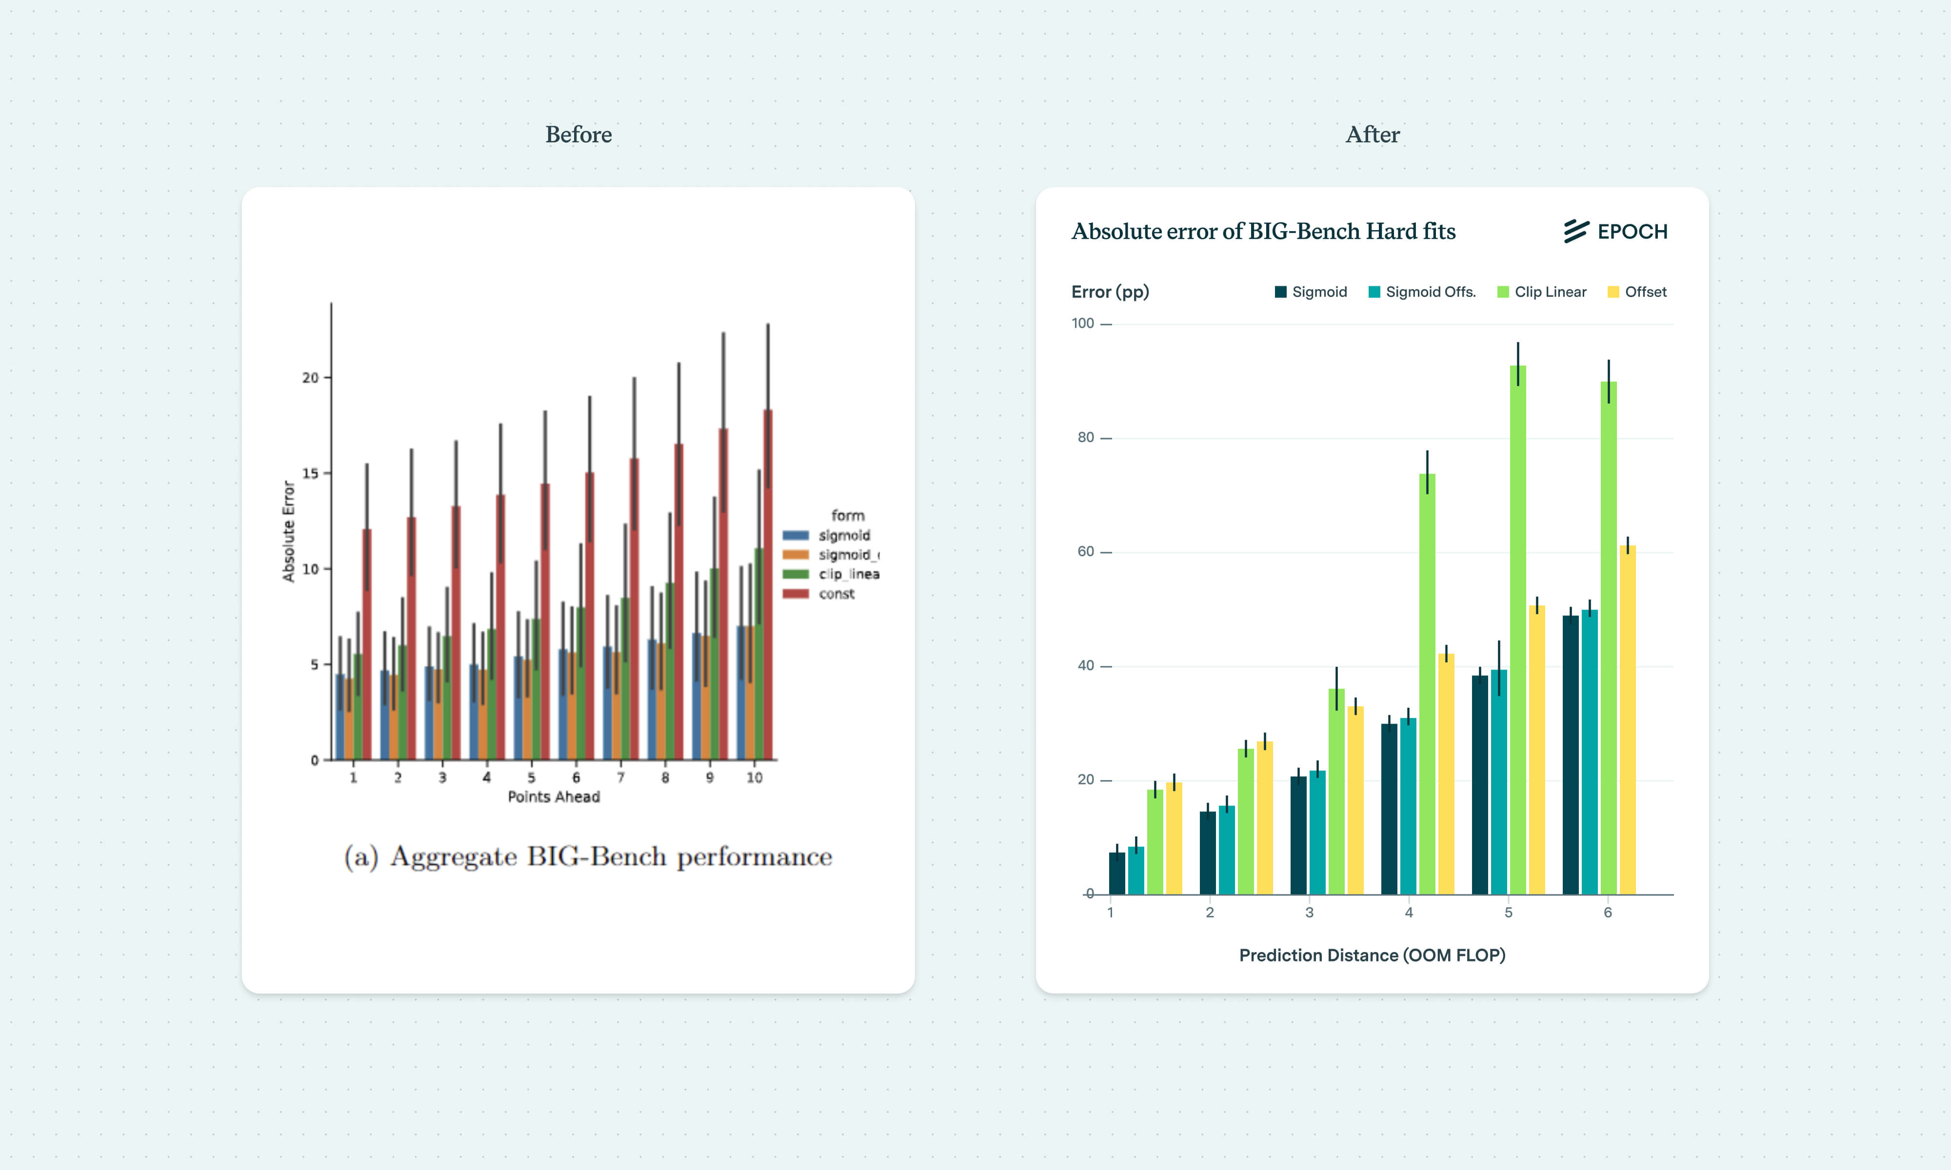The height and width of the screenshot is (1170, 1951).
Task: Click the blue sigmoid legend swatch in Before chart
Action: [796, 535]
